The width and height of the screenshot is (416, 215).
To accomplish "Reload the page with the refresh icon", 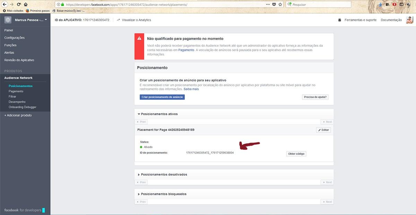I will tap(19, 5).
